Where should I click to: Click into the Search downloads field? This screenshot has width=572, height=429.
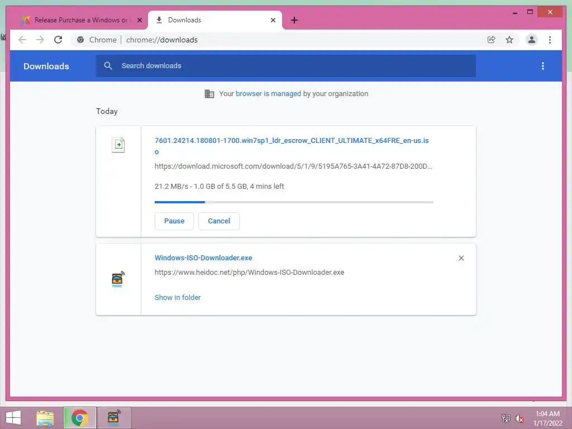coord(285,66)
